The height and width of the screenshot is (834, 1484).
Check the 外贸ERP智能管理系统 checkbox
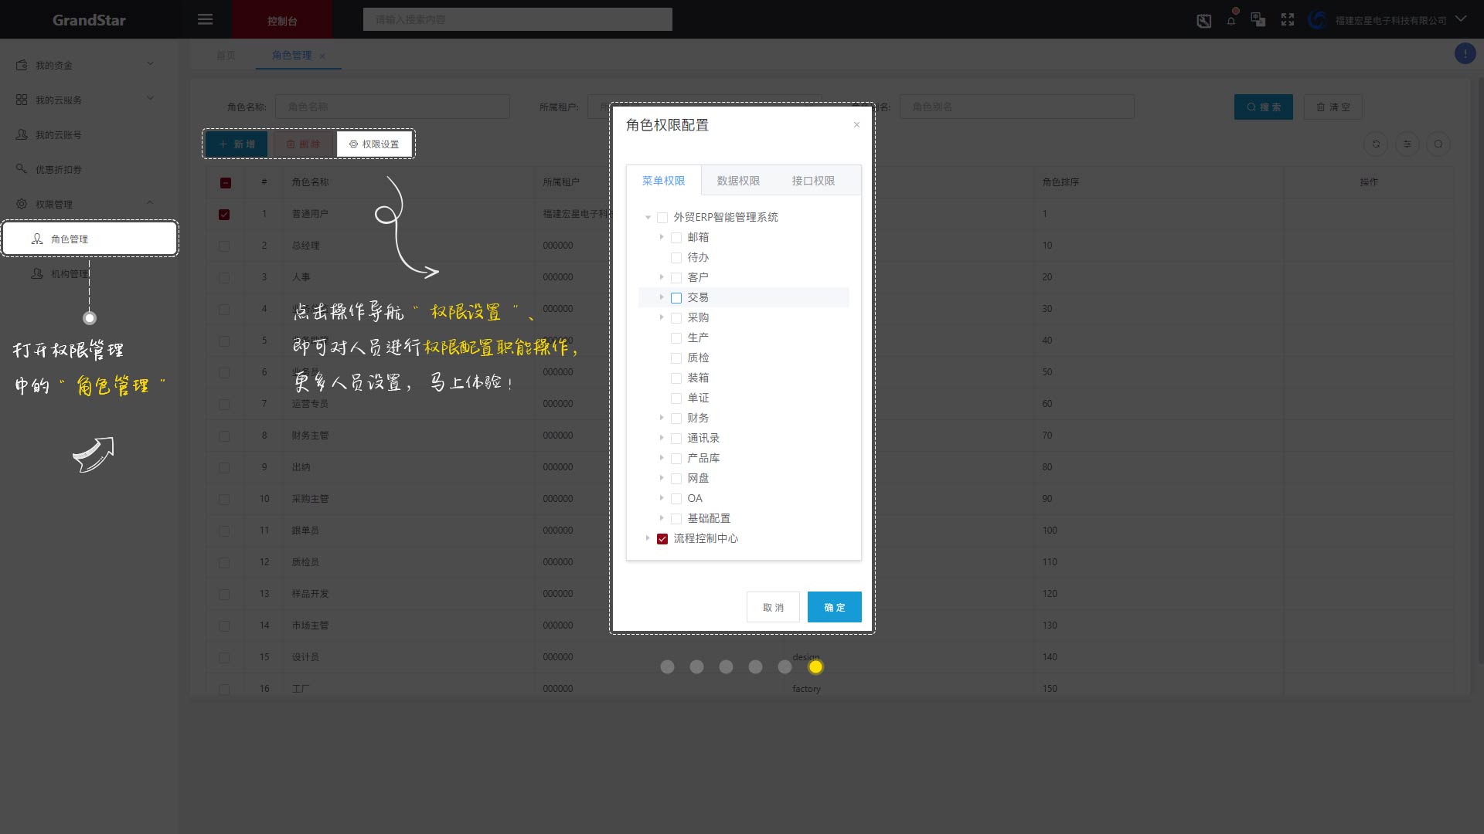(x=662, y=218)
